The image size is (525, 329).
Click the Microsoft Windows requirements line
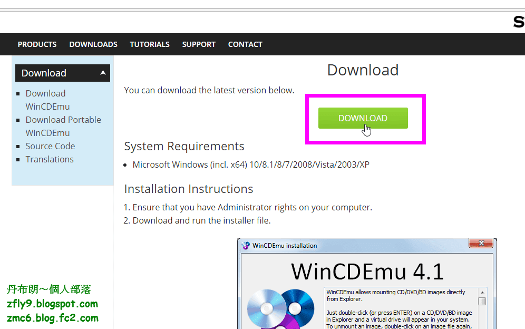point(251,165)
